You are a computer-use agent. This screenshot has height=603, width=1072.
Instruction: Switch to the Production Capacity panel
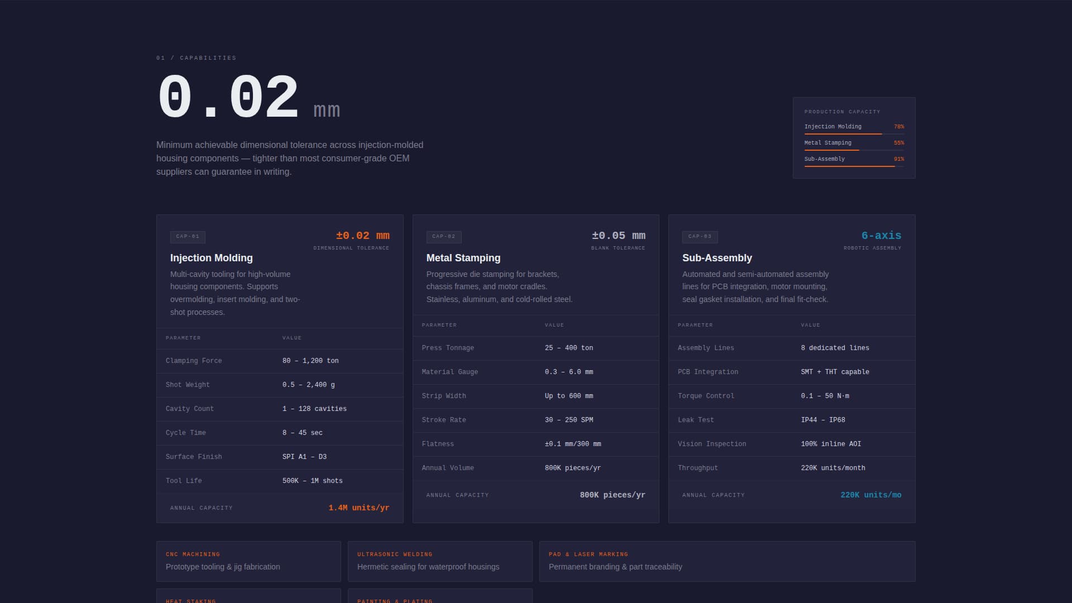854,112
